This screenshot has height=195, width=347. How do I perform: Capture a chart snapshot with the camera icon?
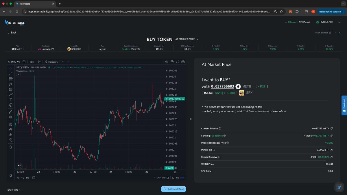(183, 62)
